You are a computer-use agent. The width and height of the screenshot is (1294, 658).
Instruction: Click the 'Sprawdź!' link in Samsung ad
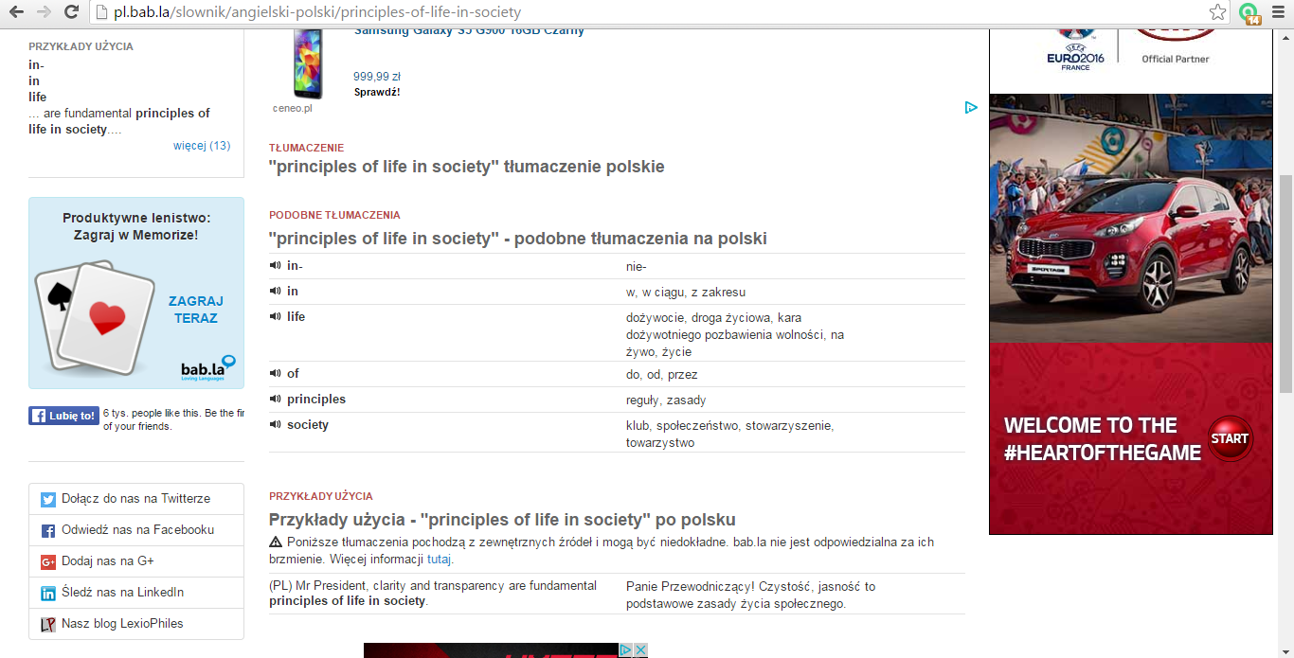pos(377,92)
